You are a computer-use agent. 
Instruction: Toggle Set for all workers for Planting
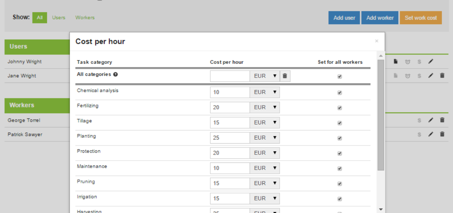pyautogui.click(x=340, y=138)
